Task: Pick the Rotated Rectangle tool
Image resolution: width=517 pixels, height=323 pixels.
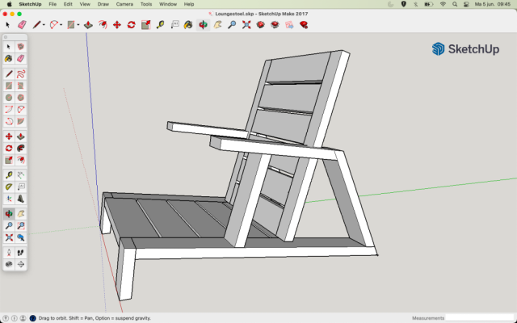Action: [20, 86]
